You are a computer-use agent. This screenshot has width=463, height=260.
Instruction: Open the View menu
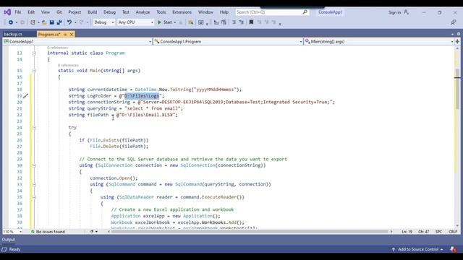[45, 12]
